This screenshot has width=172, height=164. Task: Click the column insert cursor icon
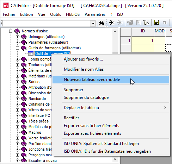click(x=146, y=23)
